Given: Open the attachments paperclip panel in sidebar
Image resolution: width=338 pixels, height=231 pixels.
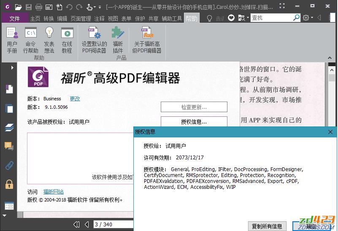Looking at the screenshot, I should click(9, 165).
